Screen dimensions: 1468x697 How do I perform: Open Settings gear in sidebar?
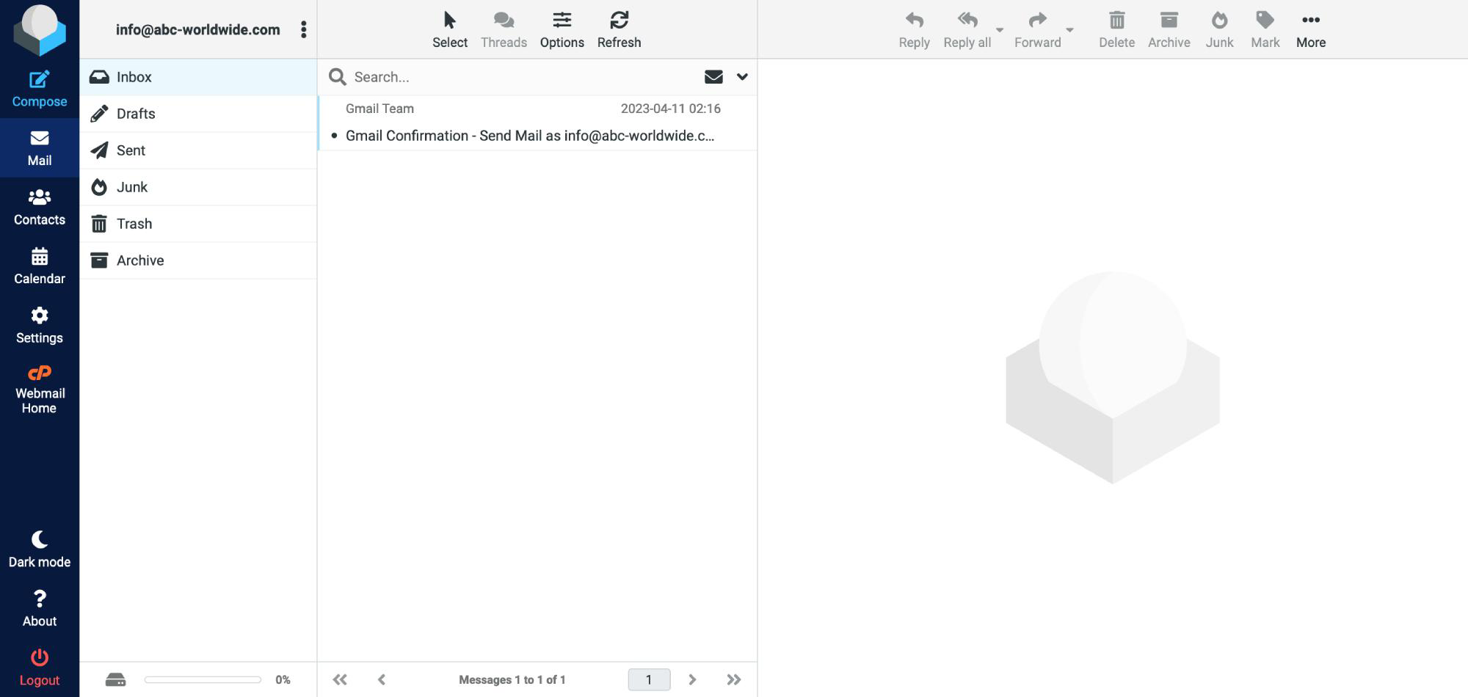pos(39,326)
